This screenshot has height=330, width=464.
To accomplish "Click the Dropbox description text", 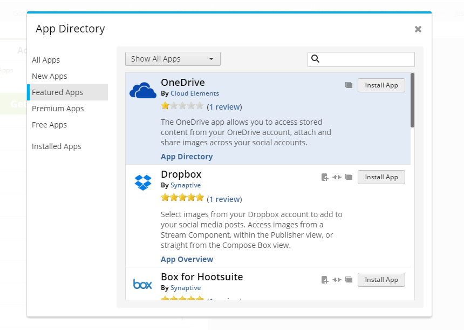I will pyautogui.click(x=251, y=230).
